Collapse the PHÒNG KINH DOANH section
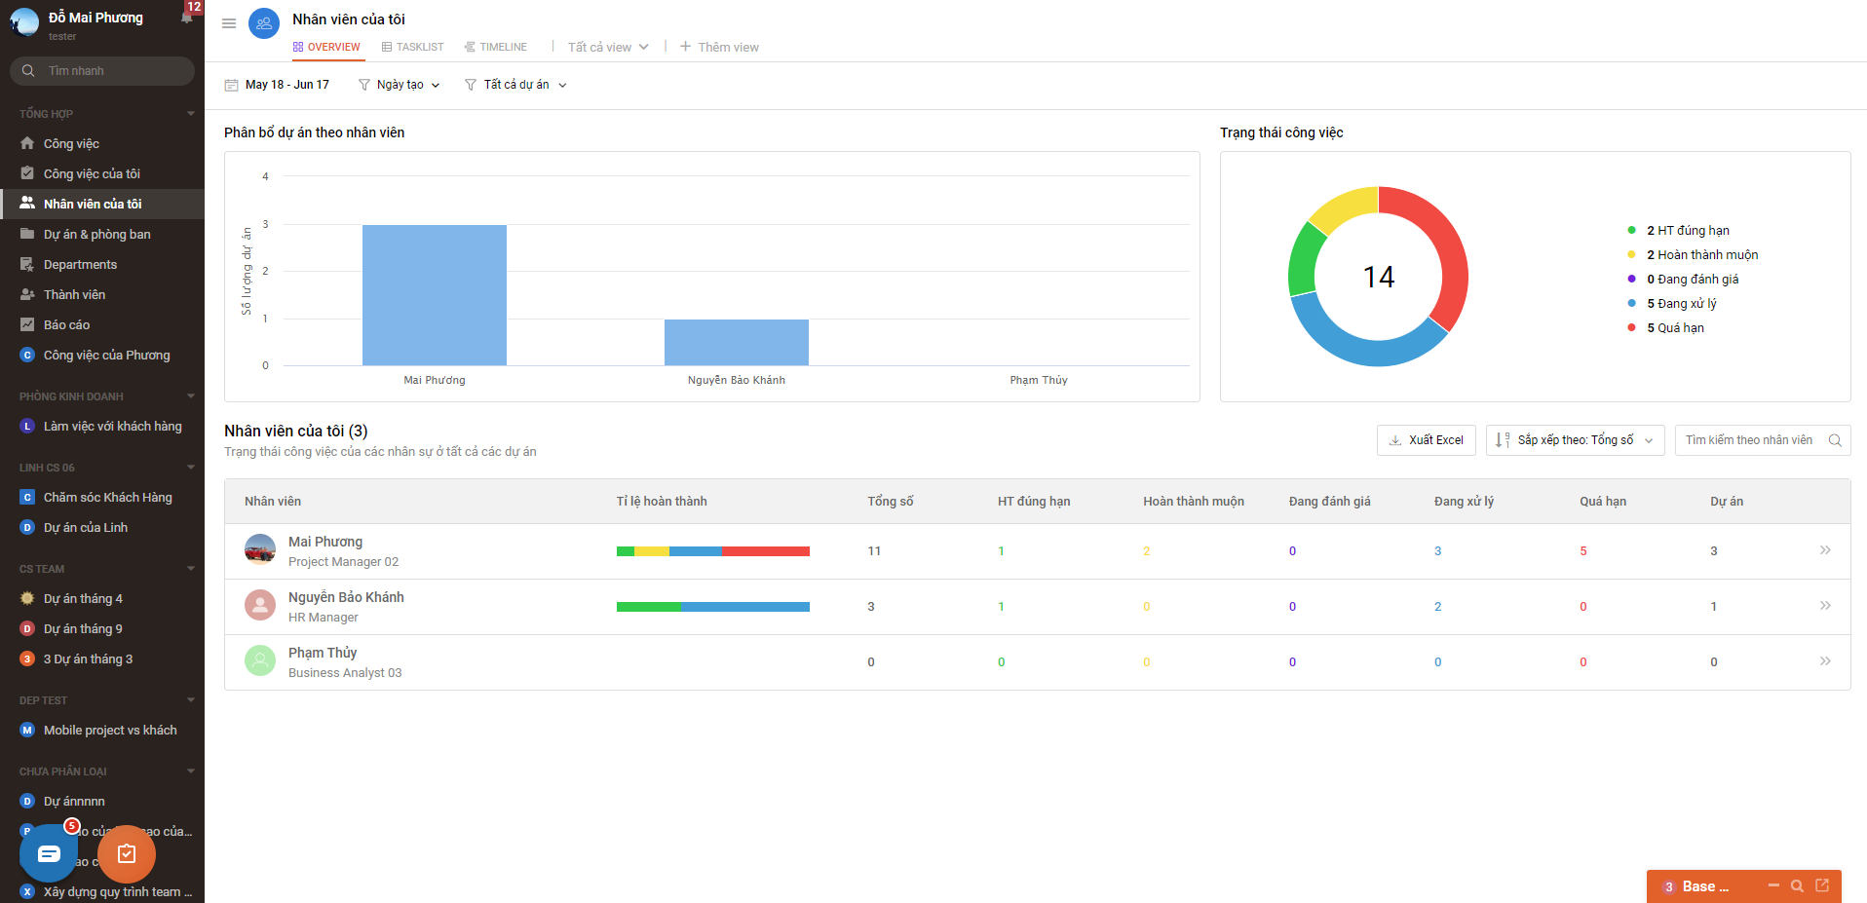Viewport: 1867px width, 903px height. (191, 396)
